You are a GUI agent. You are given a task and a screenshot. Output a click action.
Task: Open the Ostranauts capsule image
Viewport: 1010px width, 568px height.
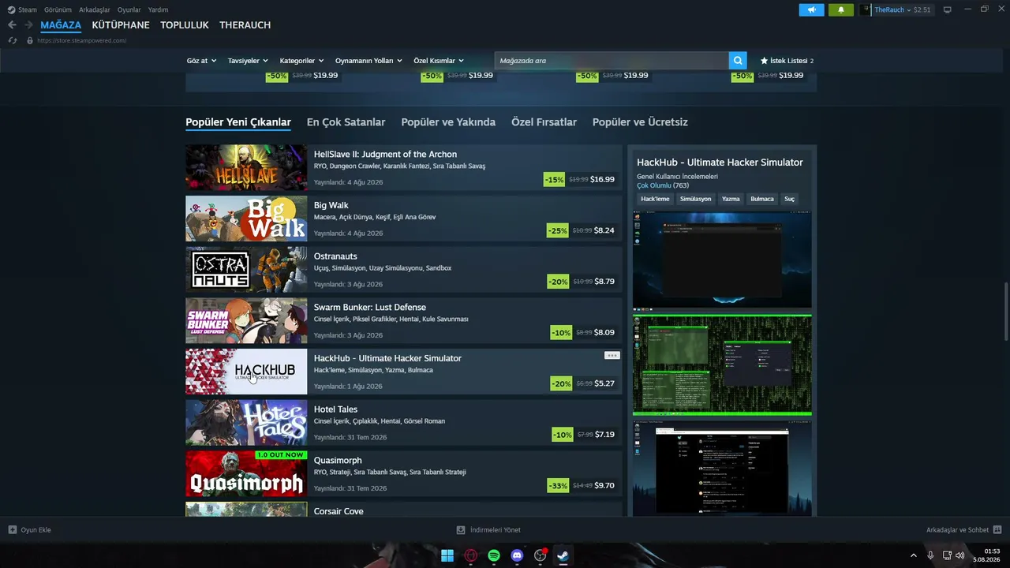click(x=246, y=270)
